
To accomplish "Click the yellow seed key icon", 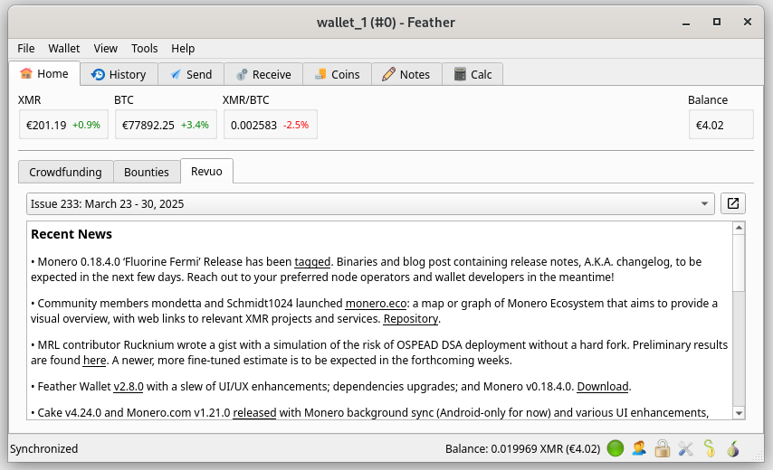I will pyautogui.click(x=710, y=448).
